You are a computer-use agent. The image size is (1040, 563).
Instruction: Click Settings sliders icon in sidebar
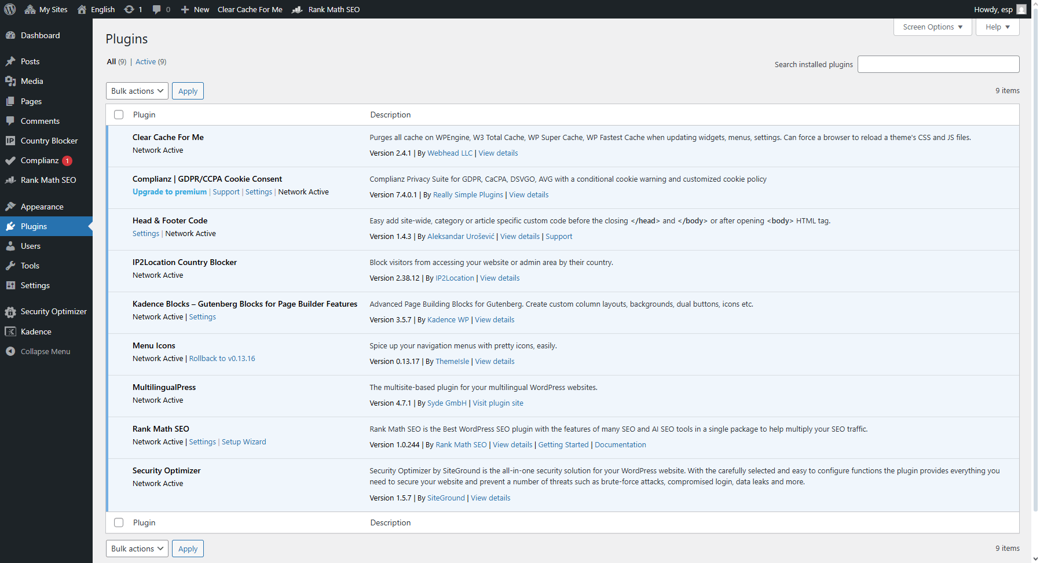coord(10,285)
